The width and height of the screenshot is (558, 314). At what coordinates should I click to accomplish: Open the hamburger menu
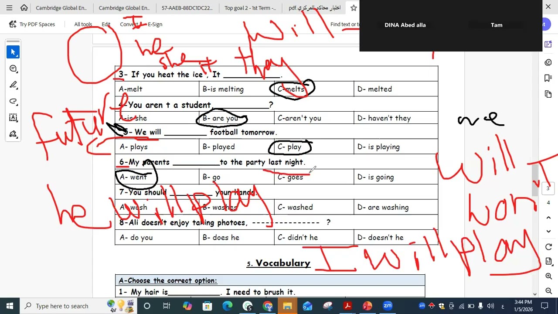9,7
